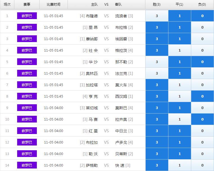Deselect win (3) for match 13 勒沃

tap(157, 154)
